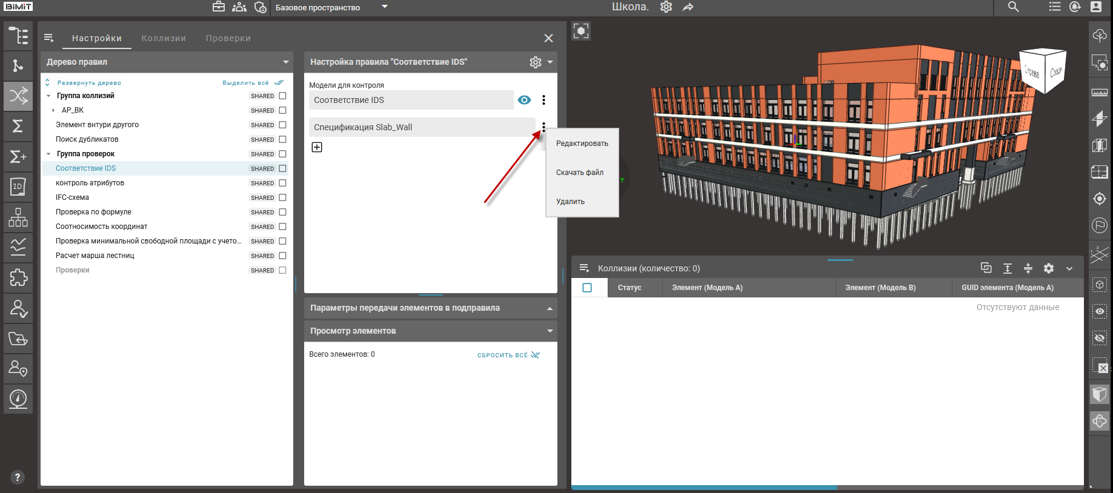This screenshot has height=493, width=1113.
Task: Toggle checkbox for Поиск дубликатов
Action: click(282, 139)
